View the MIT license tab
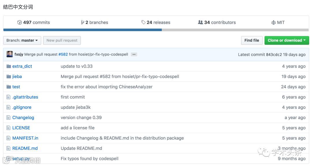This screenshot has width=312, height=166. 278,22
